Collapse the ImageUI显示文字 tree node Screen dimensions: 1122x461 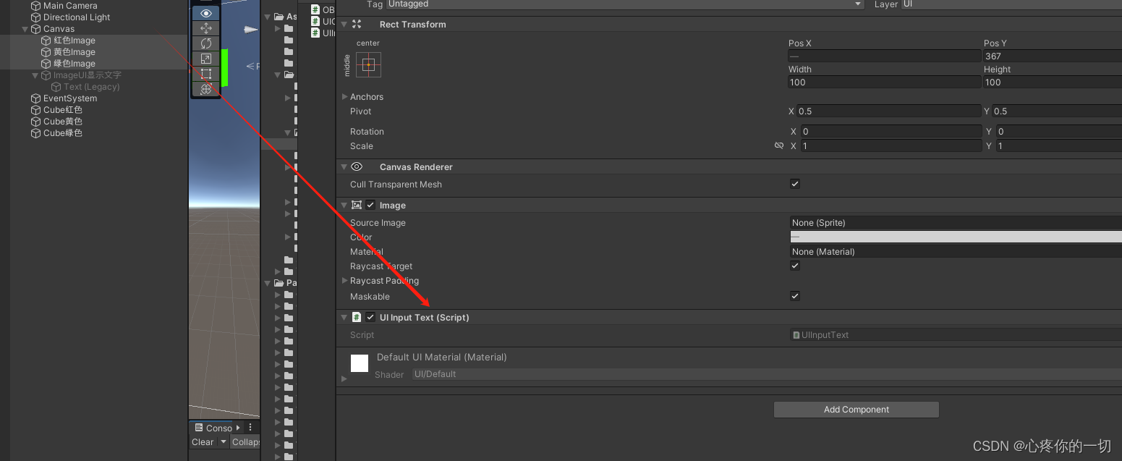pyautogui.click(x=35, y=75)
